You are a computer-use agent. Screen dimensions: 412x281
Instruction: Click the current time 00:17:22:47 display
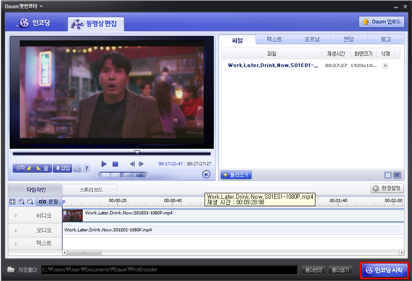pos(171,164)
